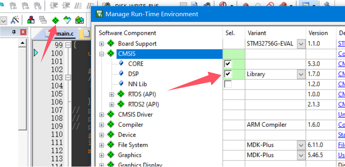The image size is (345, 167).
Task: Expand the Graphics tree node
Action: pyautogui.click(x=101, y=155)
